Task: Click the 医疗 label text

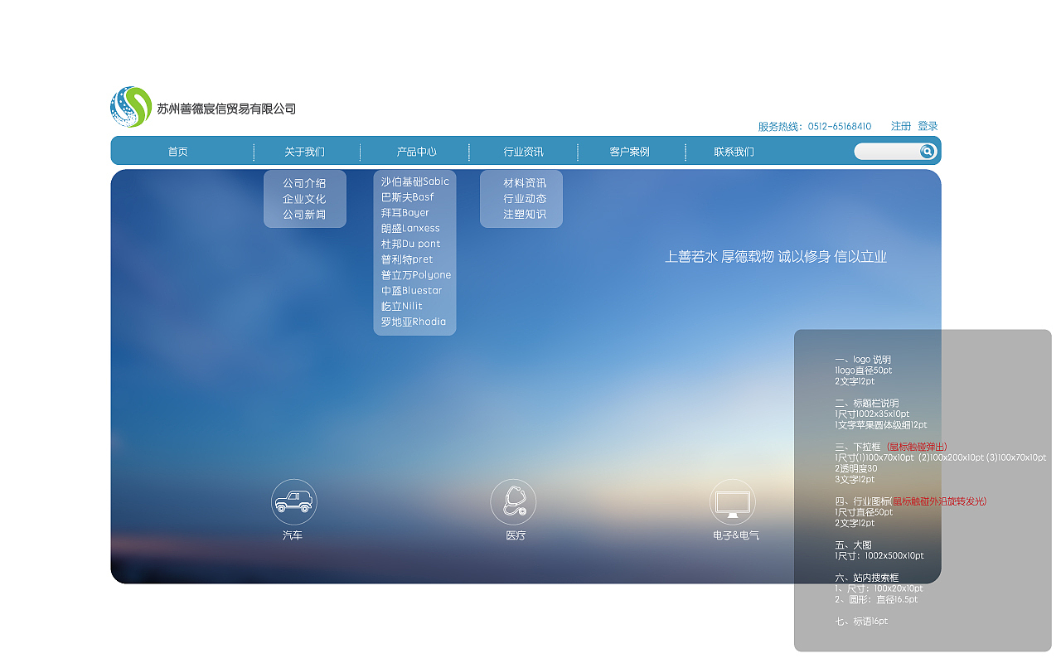Action: (516, 536)
